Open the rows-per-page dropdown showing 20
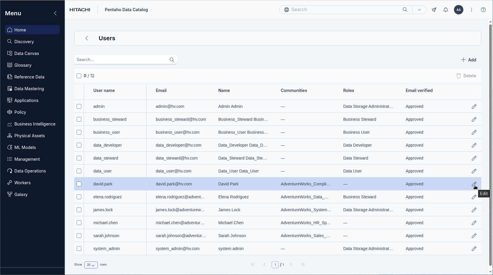The width and height of the screenshot is (493, 275). click(x=91, y=265)
